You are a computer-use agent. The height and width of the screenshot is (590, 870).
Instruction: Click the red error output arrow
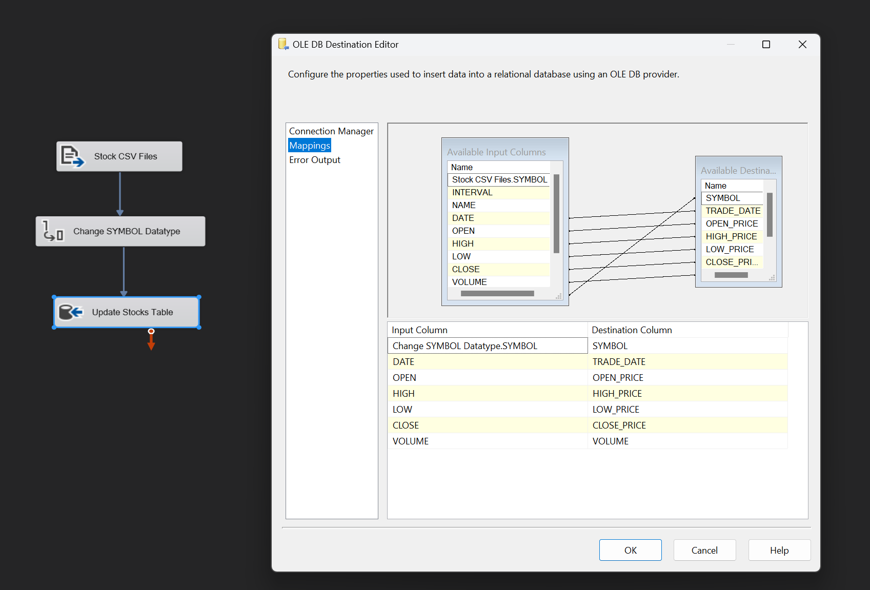(151, 341)
